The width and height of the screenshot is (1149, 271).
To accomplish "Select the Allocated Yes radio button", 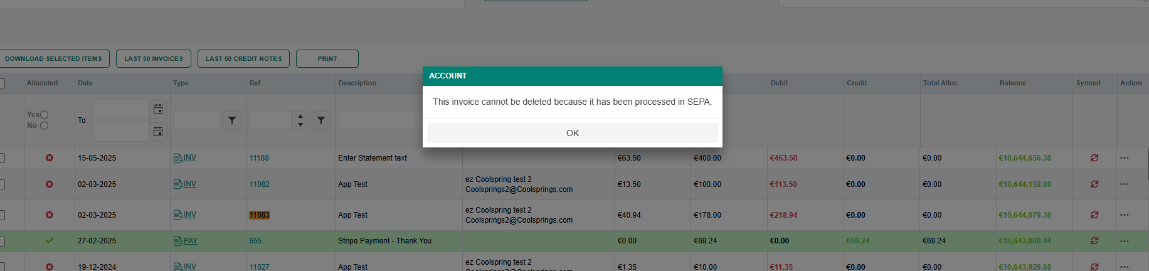I will [45, 115].
